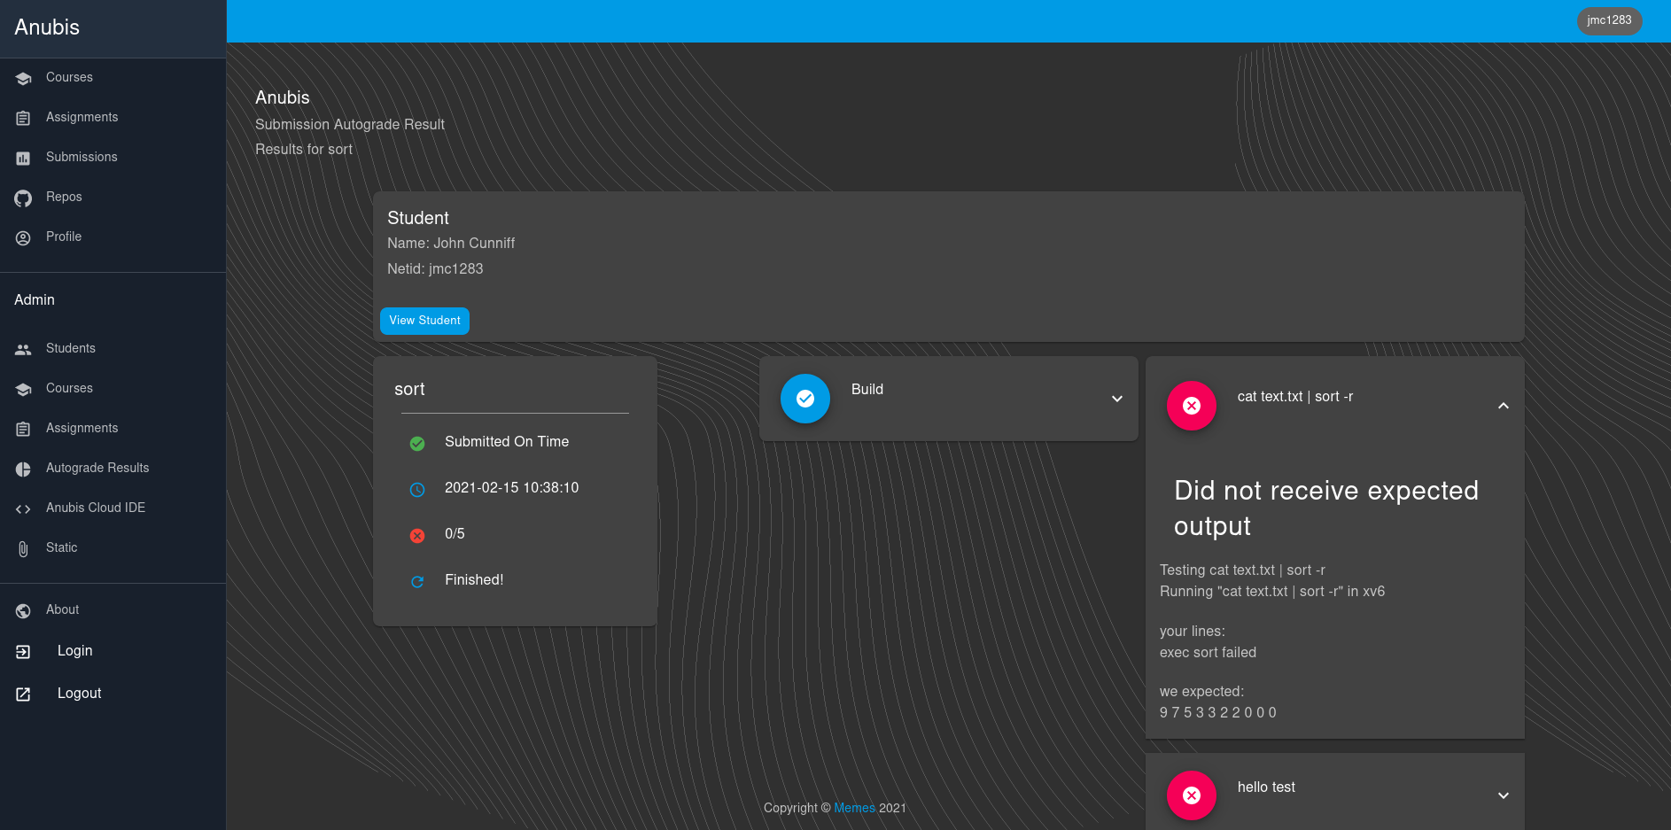Open the Repos section via its GitHub icon
The width and height of the screenshot is (1671, 830).
[x=23, y=198]
